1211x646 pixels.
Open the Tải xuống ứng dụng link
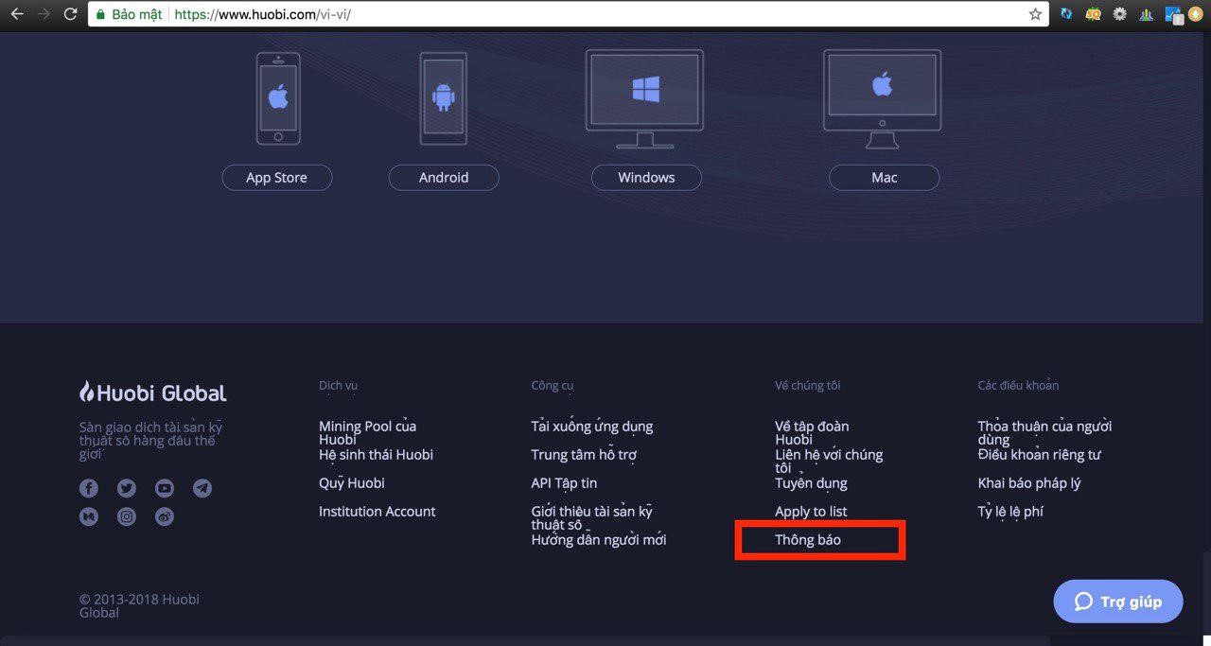592,427
